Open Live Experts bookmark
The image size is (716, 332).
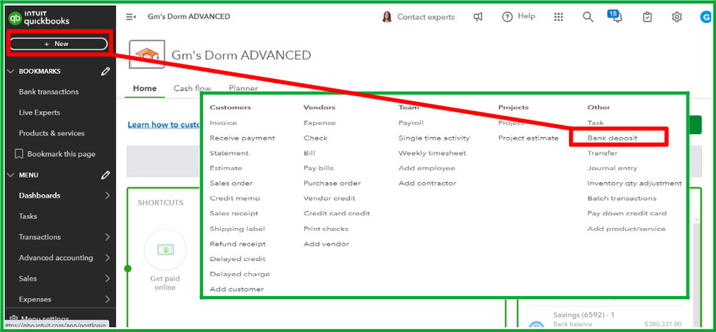tap(39, 113)
